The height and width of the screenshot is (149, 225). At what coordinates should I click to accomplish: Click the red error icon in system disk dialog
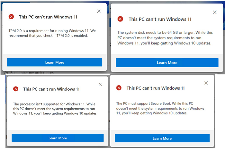[120, 19]
